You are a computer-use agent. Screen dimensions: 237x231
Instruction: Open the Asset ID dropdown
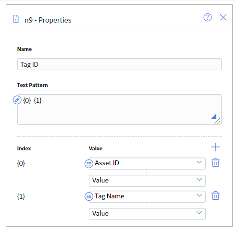coord(147,163)
